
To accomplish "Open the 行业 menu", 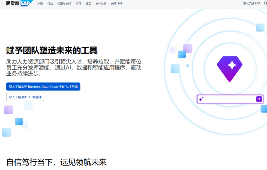I will point(50,3).
